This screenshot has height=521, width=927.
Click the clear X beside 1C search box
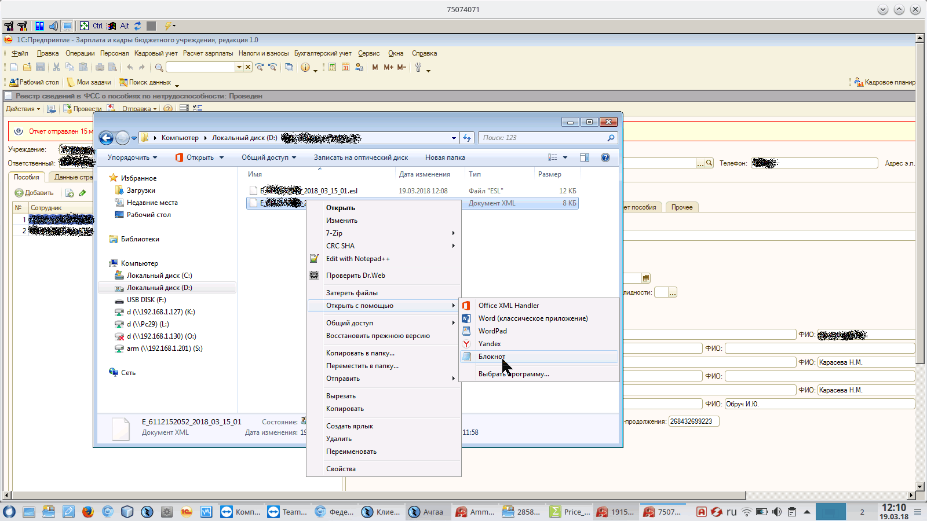tap(247, 67)
